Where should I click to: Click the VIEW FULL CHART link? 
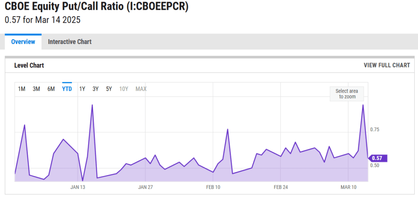(x=387, y=65)
